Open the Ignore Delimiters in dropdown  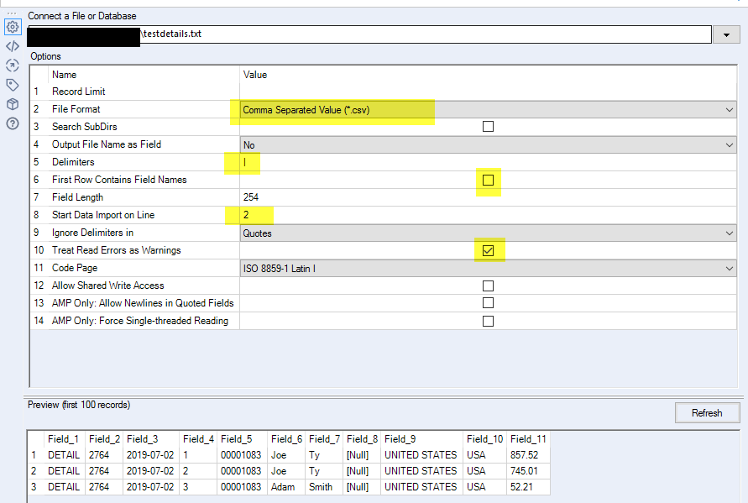click(x=488, y=233)
